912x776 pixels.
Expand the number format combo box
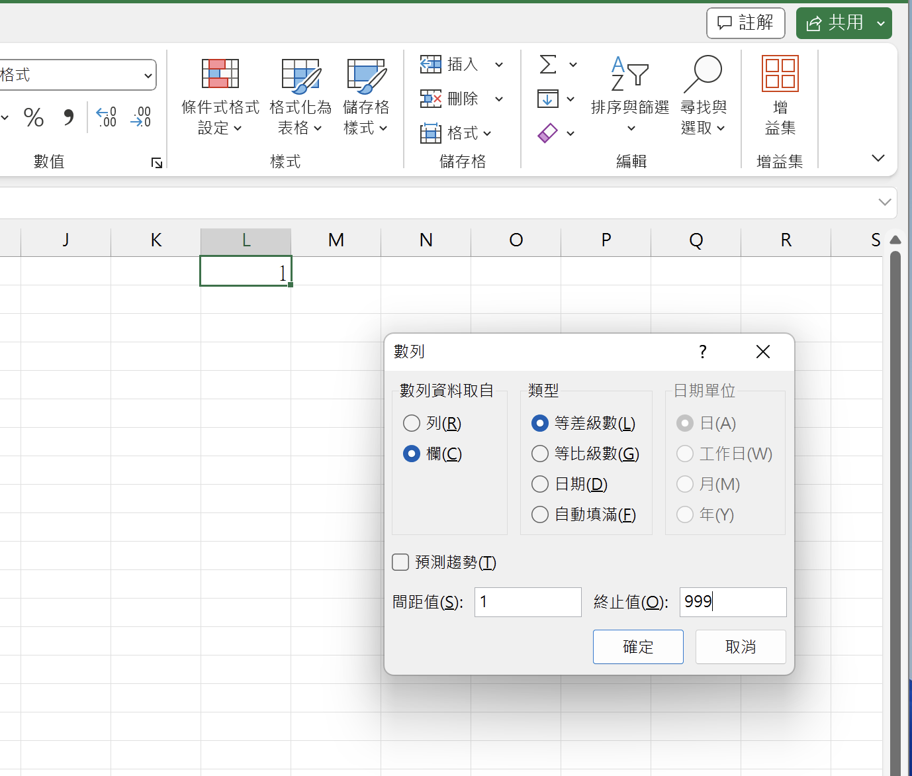click(x=148, y=75)
